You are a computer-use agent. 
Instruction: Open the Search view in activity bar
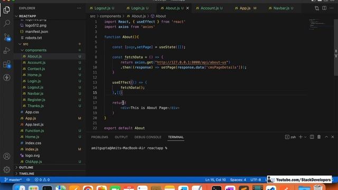click(x=7, y=23)
